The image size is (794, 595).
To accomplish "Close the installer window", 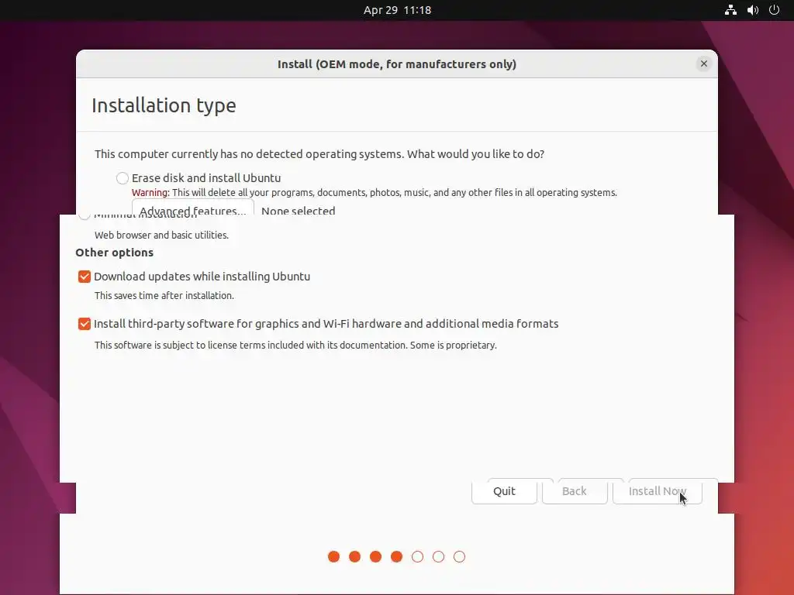I will click(703, 64).
